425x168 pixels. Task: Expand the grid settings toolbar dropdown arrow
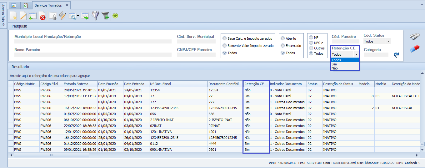click(77, 16)
